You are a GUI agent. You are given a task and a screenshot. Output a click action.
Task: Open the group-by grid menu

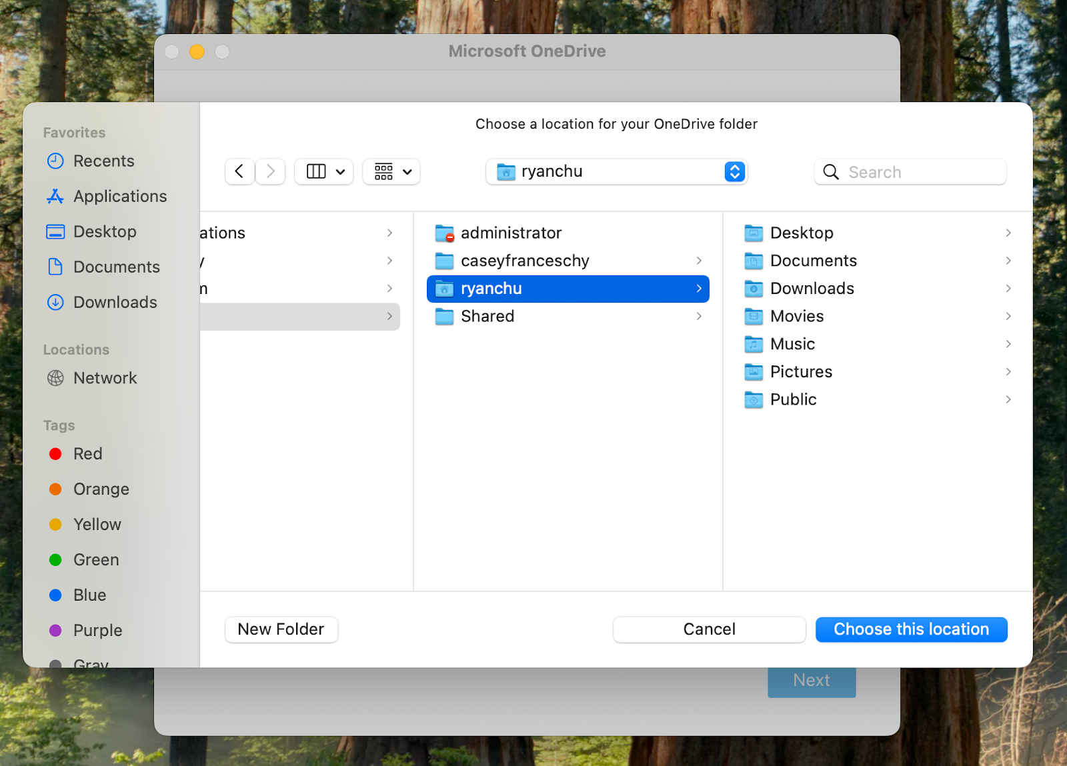(391, 172)
